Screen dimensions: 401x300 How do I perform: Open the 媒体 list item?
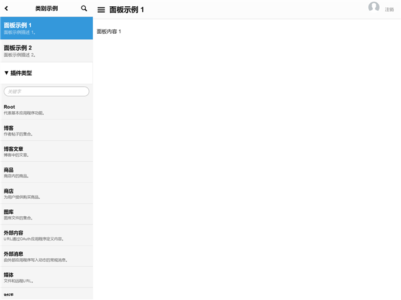click(x=46, y=277)
